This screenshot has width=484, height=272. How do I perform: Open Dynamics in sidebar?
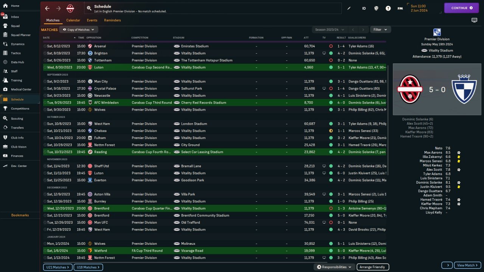[20, 44]
